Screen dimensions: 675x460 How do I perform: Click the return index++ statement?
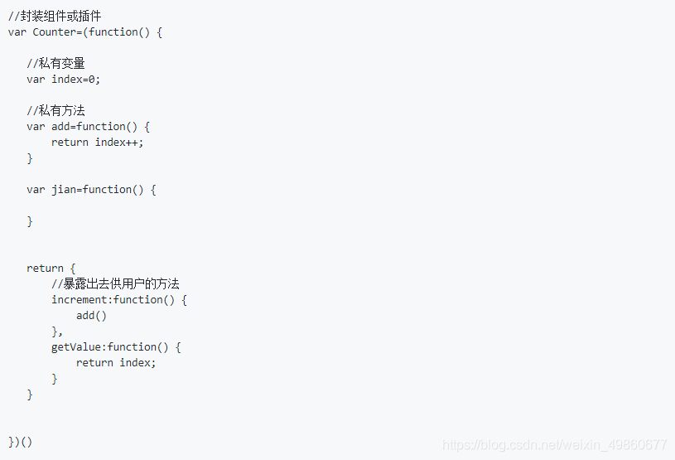point(97,143)
